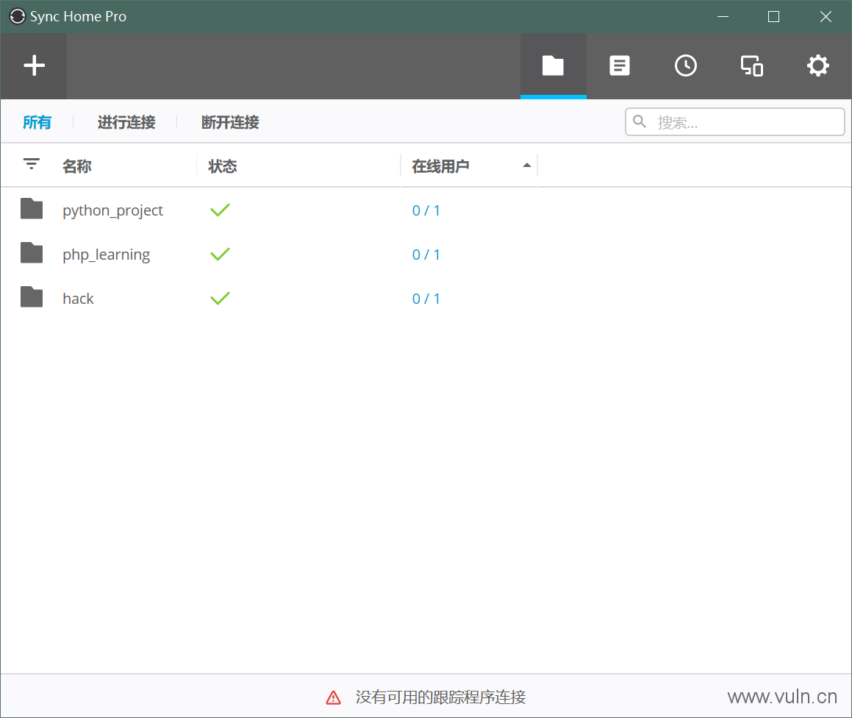The width and height of the screenshot is (852, 718).
Task: Click the green checkmark status of hack
Action: pos(220,298)
